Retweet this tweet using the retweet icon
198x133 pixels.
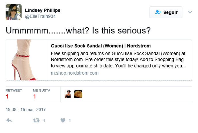36,121
